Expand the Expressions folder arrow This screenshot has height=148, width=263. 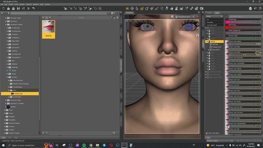[x=7, y=58]
